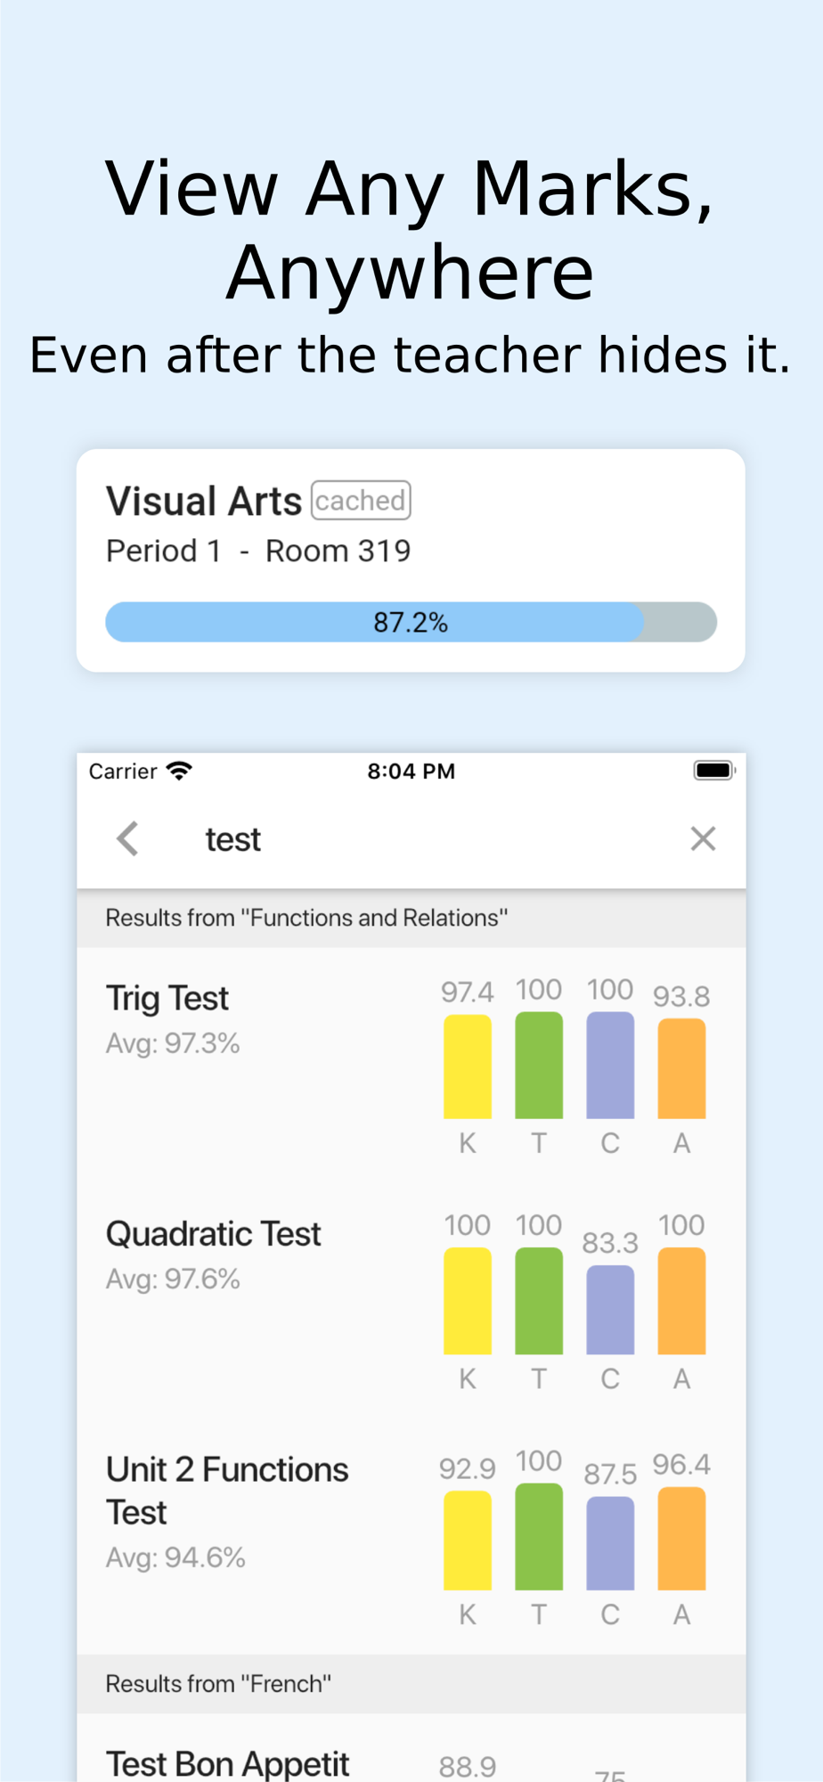This screenshot has height=1782, width=823.
Task: Open Unit 2 Functions Test result
Action: pyautogui.click(x=411, y=1537)
